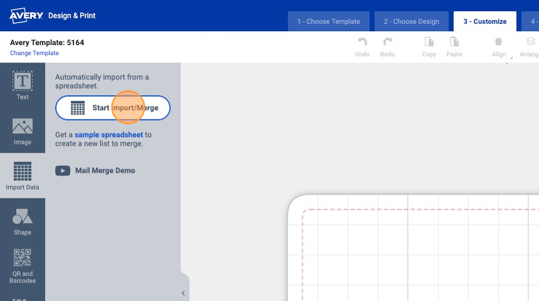Click the label canvas grid area
This screenshot has height=301, width=539.
pos(413,248)
